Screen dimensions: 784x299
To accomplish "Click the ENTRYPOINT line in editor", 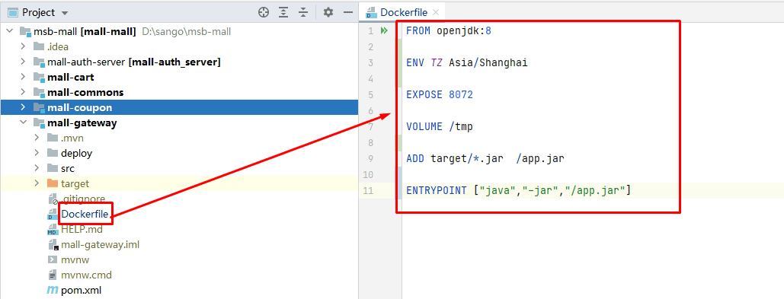I will point(518,191).
